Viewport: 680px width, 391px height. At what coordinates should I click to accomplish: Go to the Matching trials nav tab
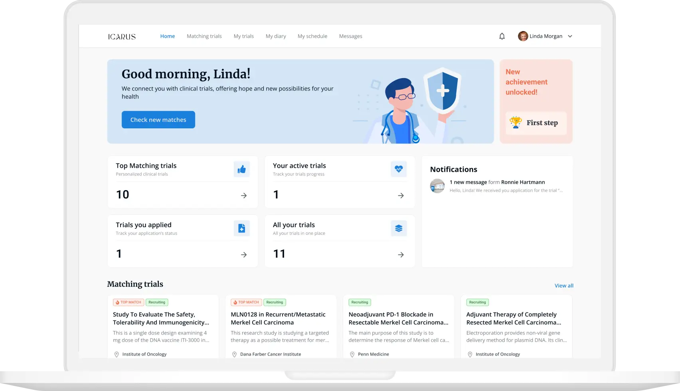tap(204, 36)
